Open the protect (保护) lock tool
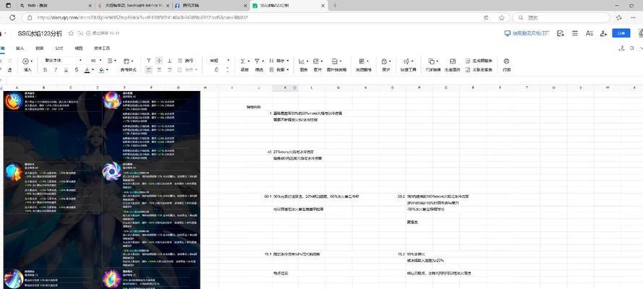This screenshot has height=289, width=643. click(x=386, y=65)
